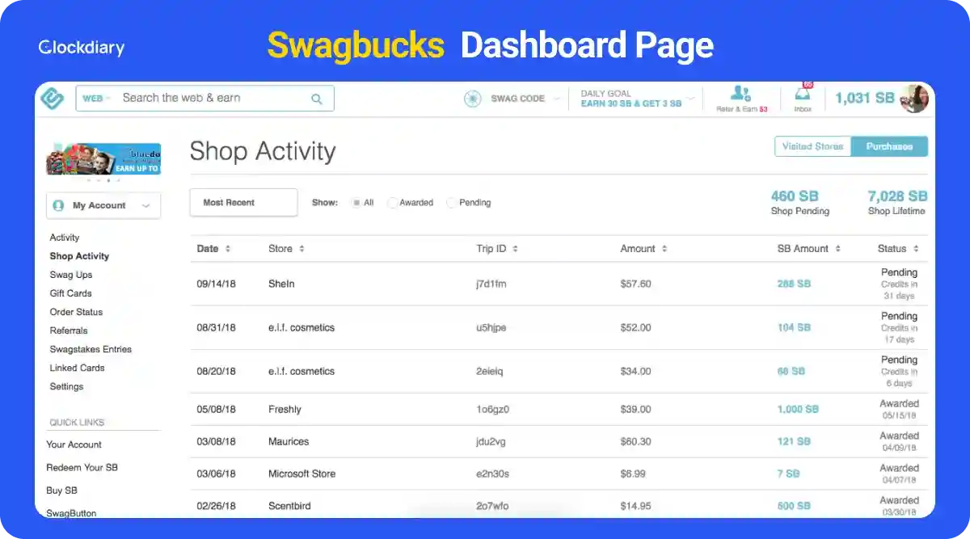Screen dimensions: 970x539
Task: Click the $60.30 amount cell
Action: 635,442
